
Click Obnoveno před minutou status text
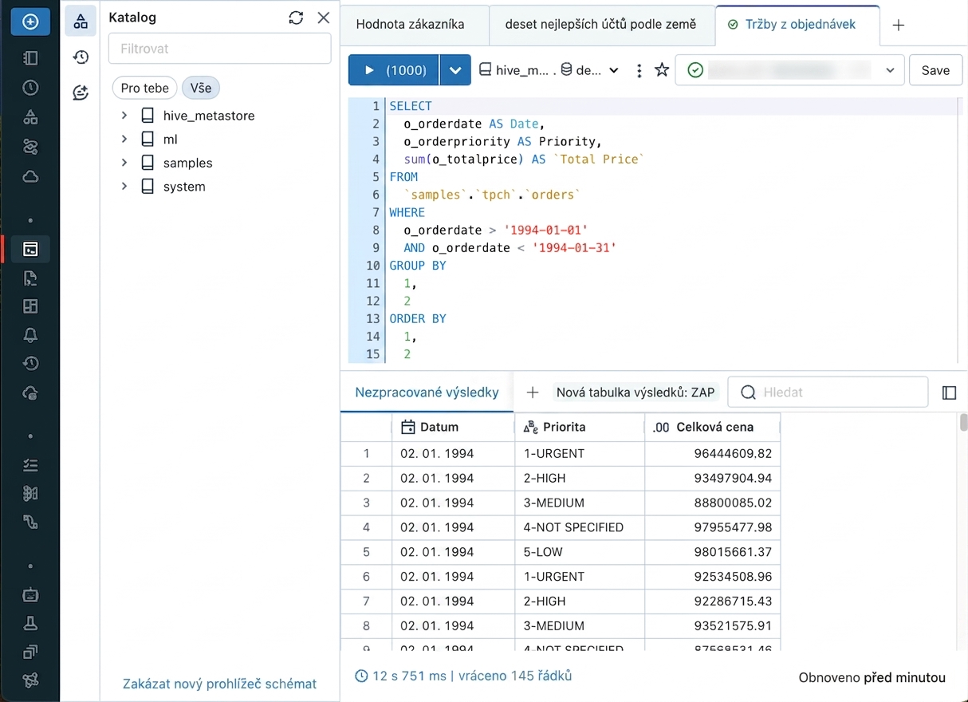pyautogui.click(x=872, y=677)
